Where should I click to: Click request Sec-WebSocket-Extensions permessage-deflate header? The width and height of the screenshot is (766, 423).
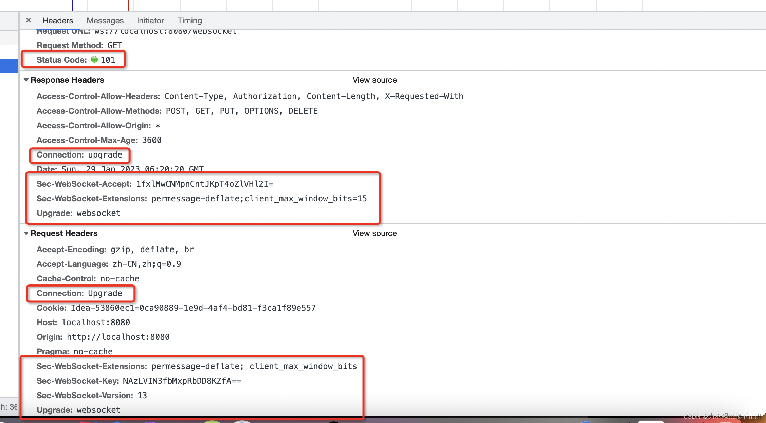click(x=197, y=366)
